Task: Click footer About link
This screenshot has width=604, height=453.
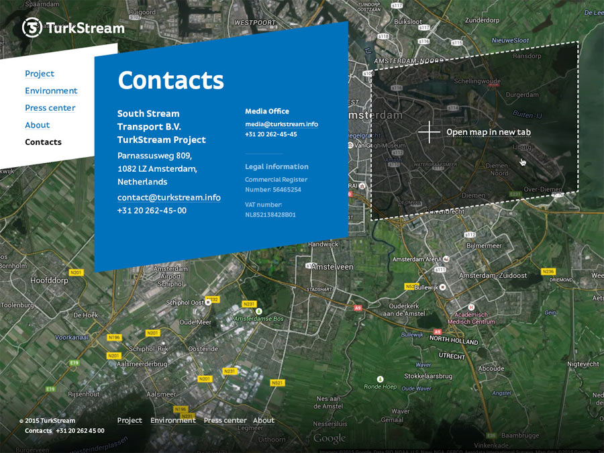Action: (x=263, y=421)
